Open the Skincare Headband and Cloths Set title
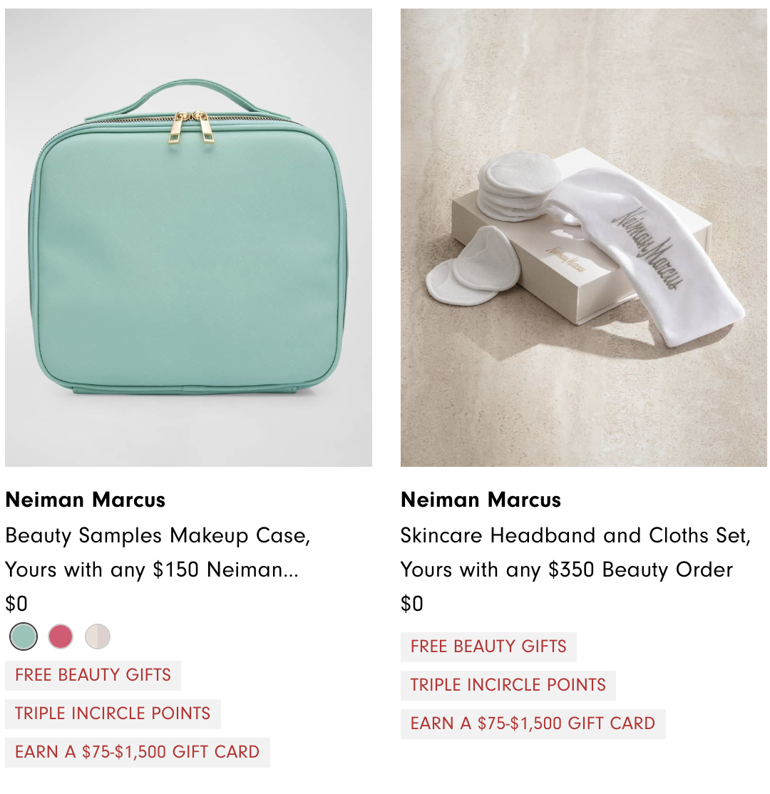The image size is (770, 794). (575, 552)
